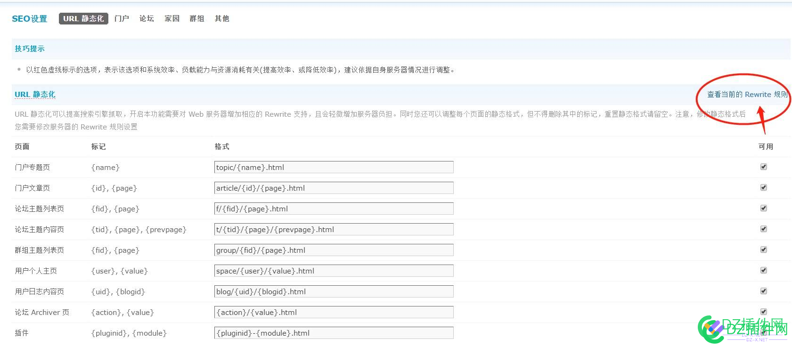Click the 技巧提示 heading
Image resolution: width=792 pixels, height=346 pixels.
pos(30,48)
